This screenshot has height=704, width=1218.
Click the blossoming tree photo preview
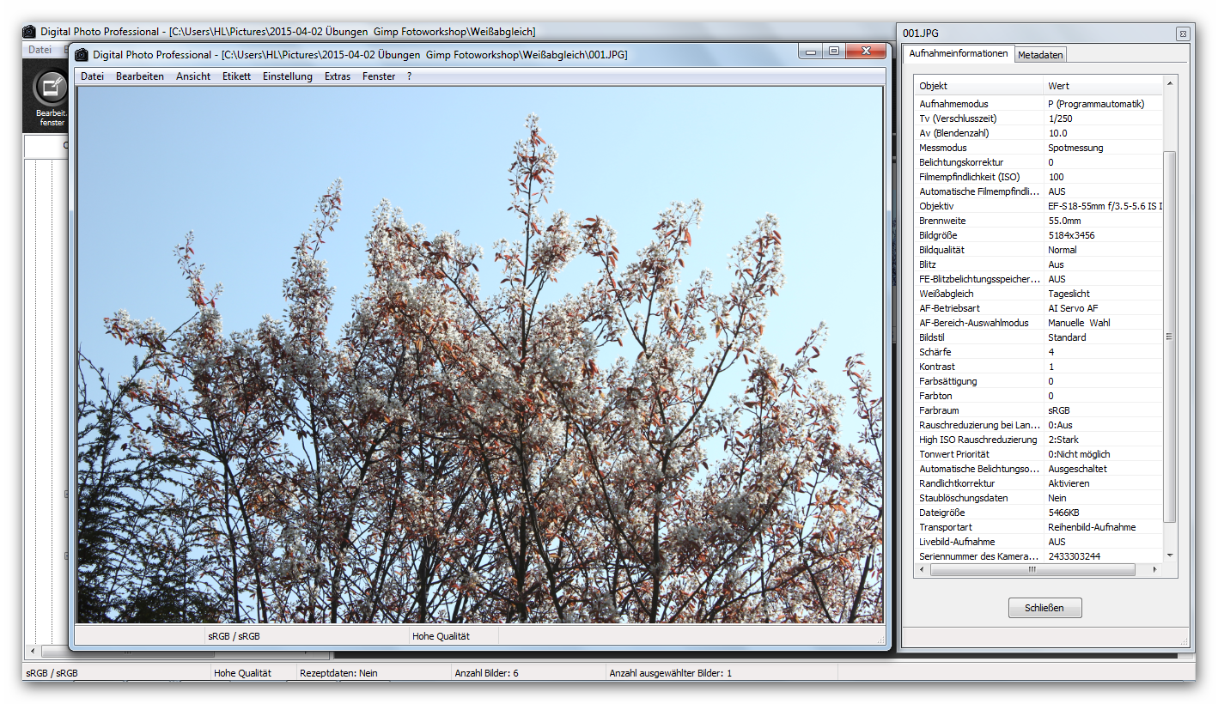coord(480,354)
